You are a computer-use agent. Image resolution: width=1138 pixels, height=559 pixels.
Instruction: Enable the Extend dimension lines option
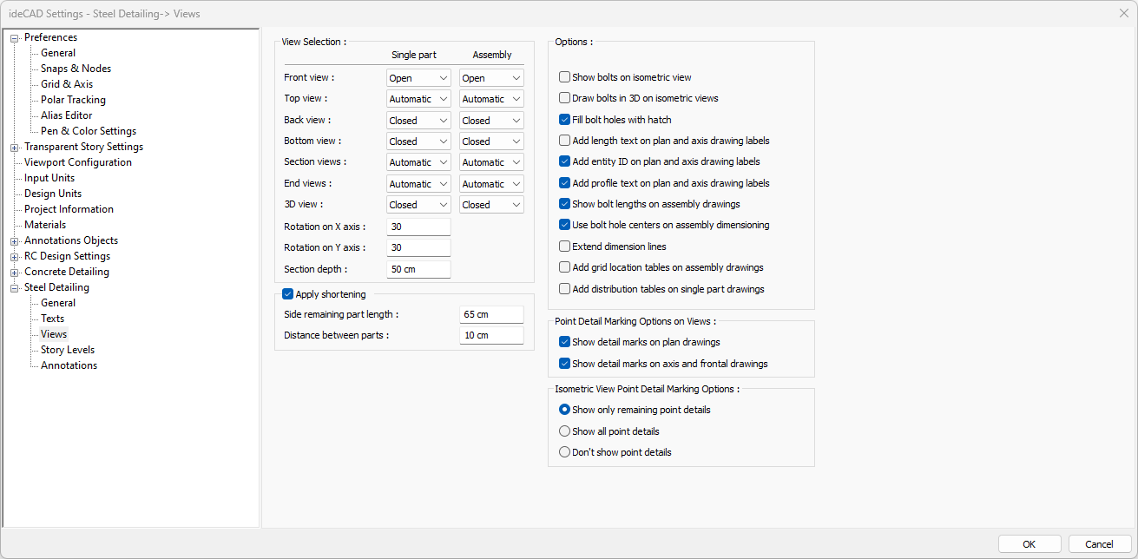click(565, 247)
